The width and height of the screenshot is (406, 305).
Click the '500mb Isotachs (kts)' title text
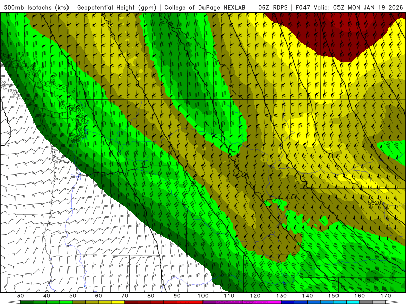coord(37,7)
